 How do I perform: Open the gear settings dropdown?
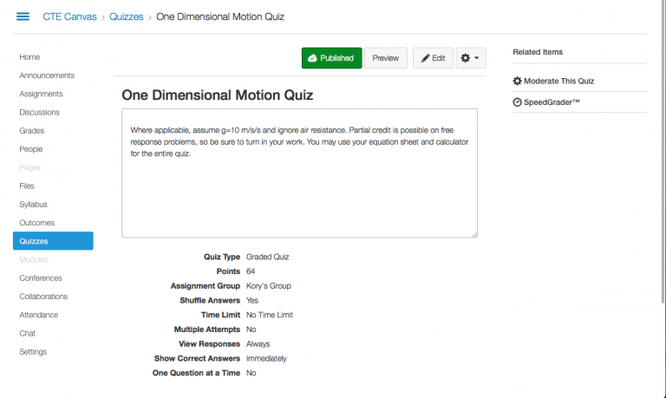[x=472, y=58]
